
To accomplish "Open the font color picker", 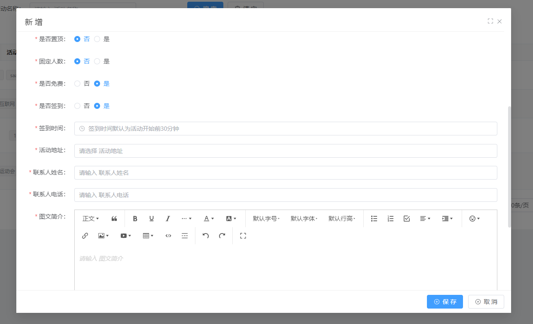I will [x=209, y=219].
